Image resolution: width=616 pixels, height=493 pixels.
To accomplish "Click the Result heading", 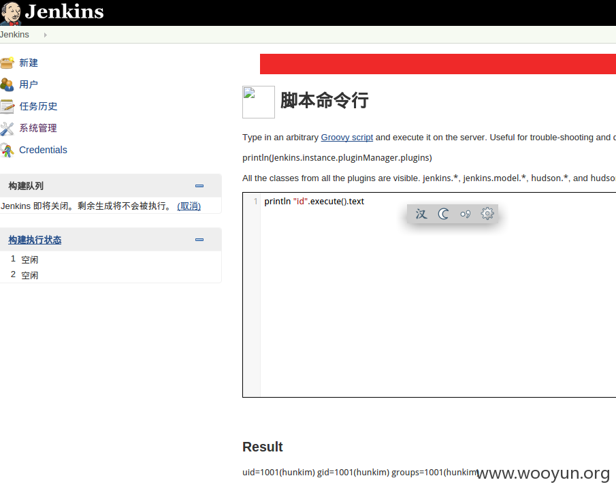I will [263, 447].
